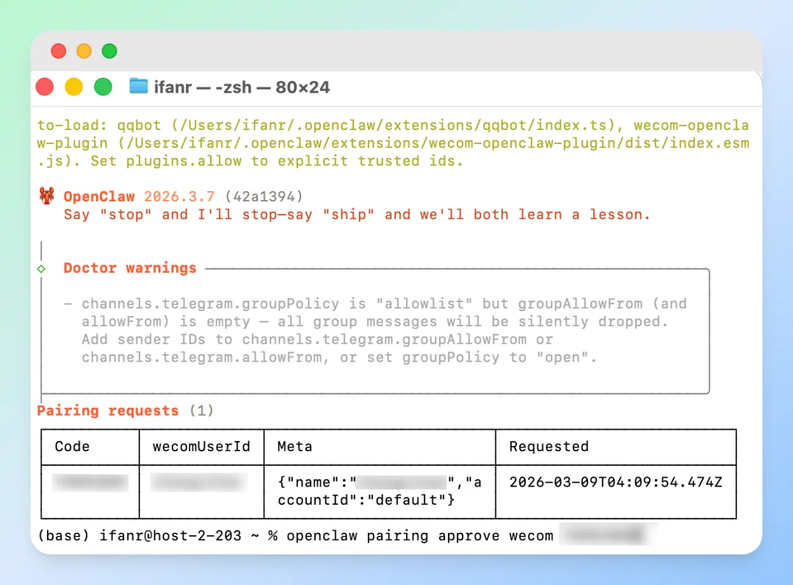Click the 2026-03-09T04:09:54.474Z timestamp cell
793x585 pixels.
[615, 483]
